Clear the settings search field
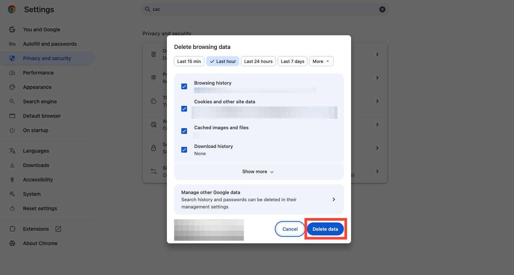 382,9
